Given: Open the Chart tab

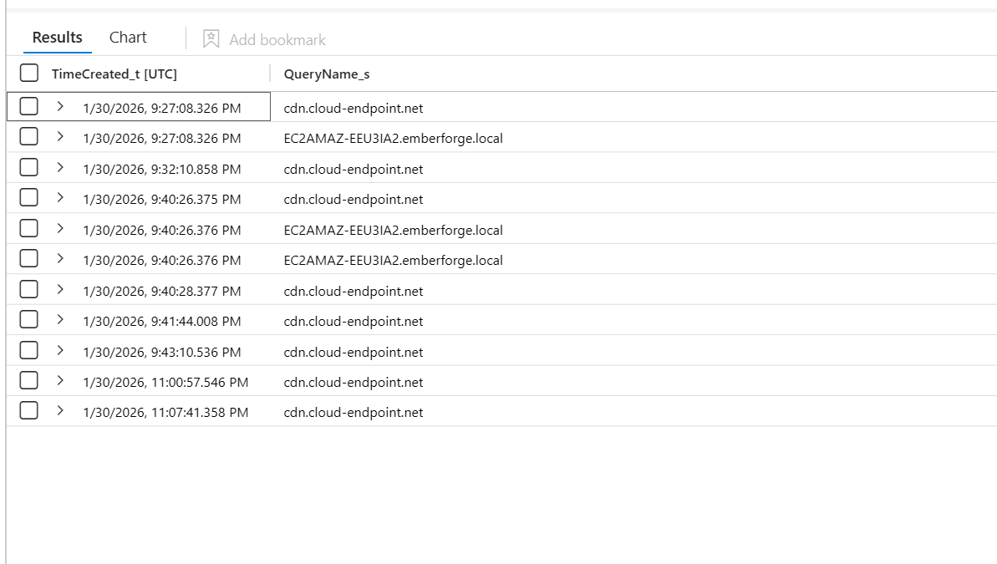Looking at the screenshot, I should point(128,38).
